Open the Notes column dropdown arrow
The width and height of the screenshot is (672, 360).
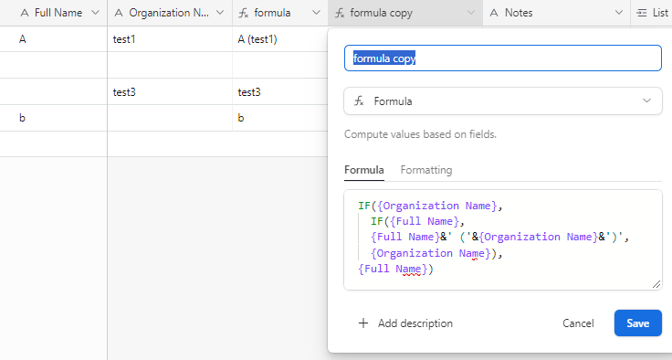tap(619, 13)
